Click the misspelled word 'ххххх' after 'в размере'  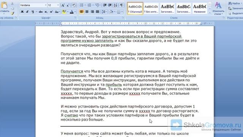pyautogui.click(x=134, y=93)
